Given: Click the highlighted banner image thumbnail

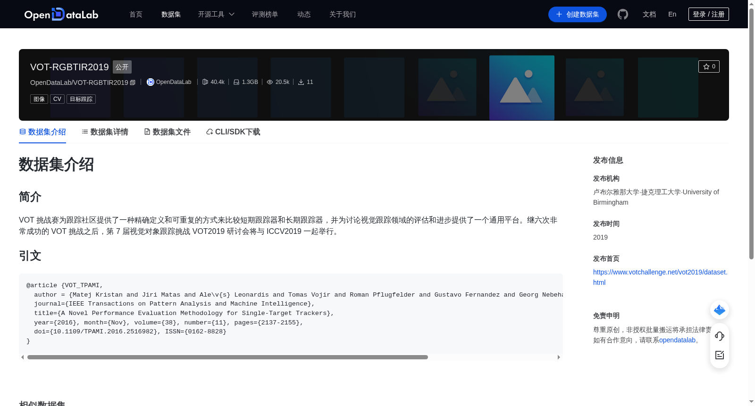Looking at the screenshot, I should point(522,88).
